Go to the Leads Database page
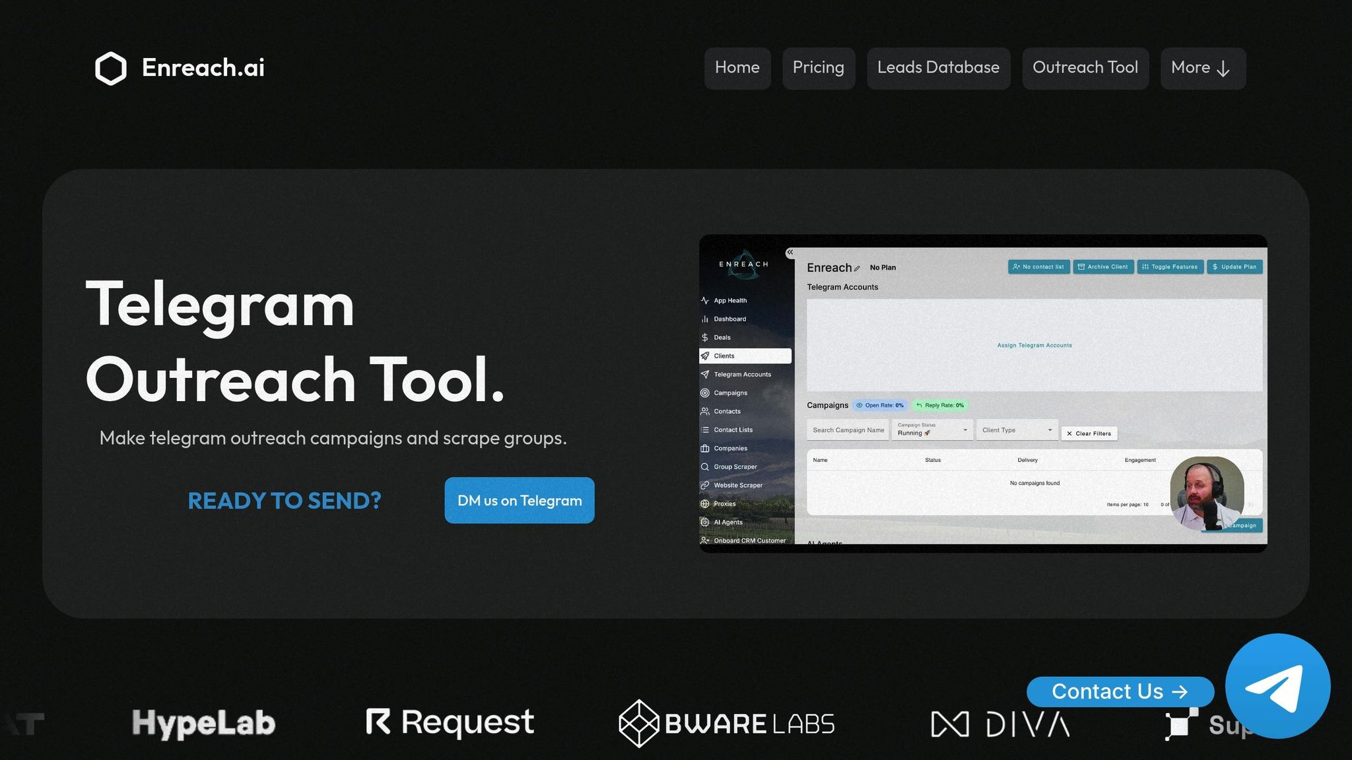The width and height of the screenshot is (1352, 760). [x=937, y=68]
